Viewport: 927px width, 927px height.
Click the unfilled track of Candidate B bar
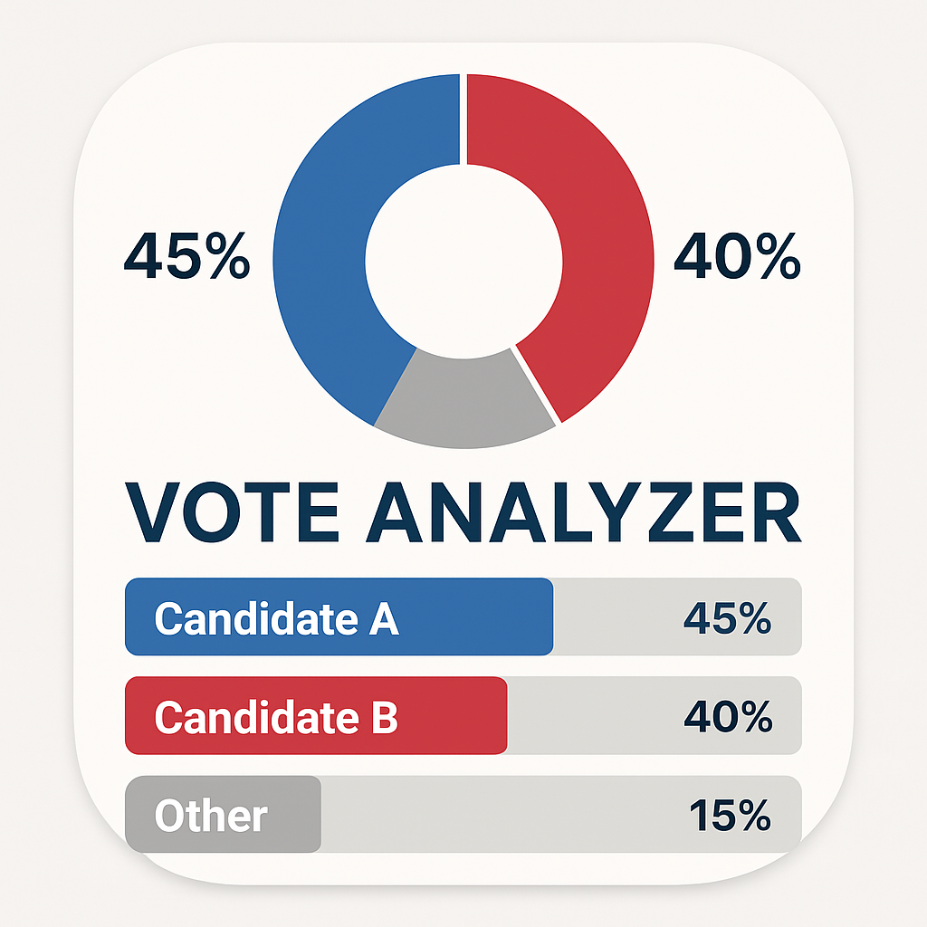pyautogui.click(x=588, y=717)
